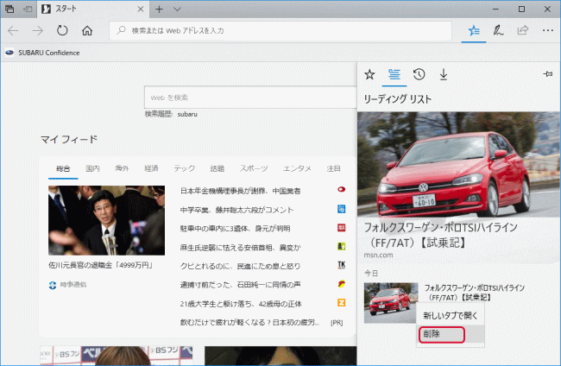Open 飲むだけで疲れが軽くなる PR headline
This screenshot has height=366, width=561.
pyautogui.click(x=249, y=322)
